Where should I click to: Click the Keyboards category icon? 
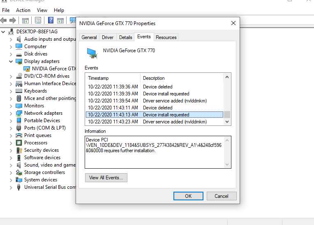point(19,91)
